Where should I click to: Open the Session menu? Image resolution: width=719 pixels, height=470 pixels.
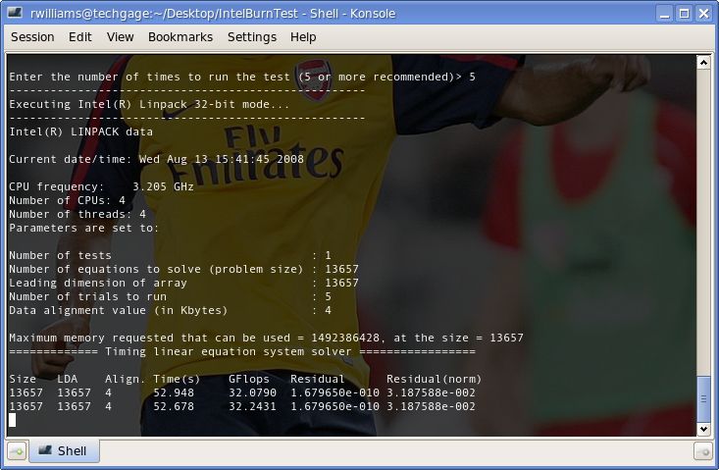(x=32, y=37)
